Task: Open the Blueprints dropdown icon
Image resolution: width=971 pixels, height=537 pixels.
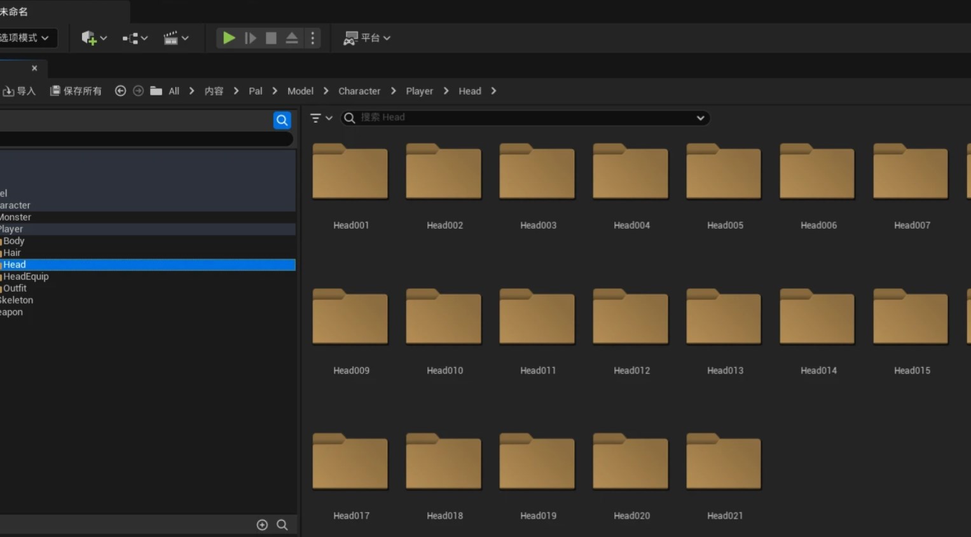Action: point(135,38)
